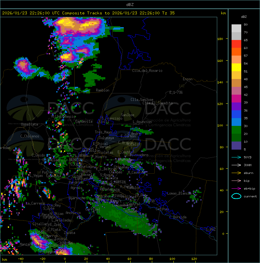
Task: Click the '65' value on dBZ scale
Action: (x=246, y=40)
